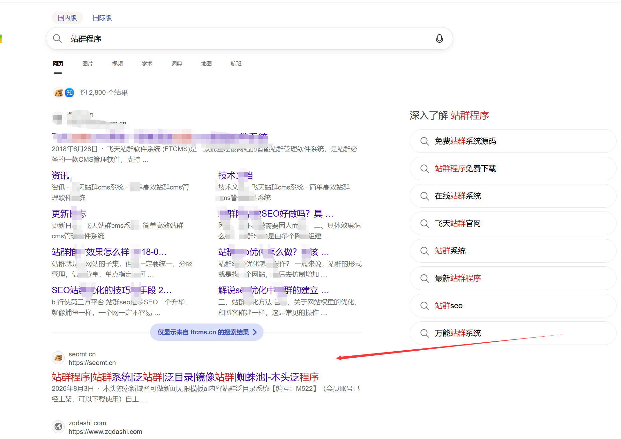The width and height of the screenshot is (621, 439).
Task: Select the 网页 tab
Action: [58, 64]
